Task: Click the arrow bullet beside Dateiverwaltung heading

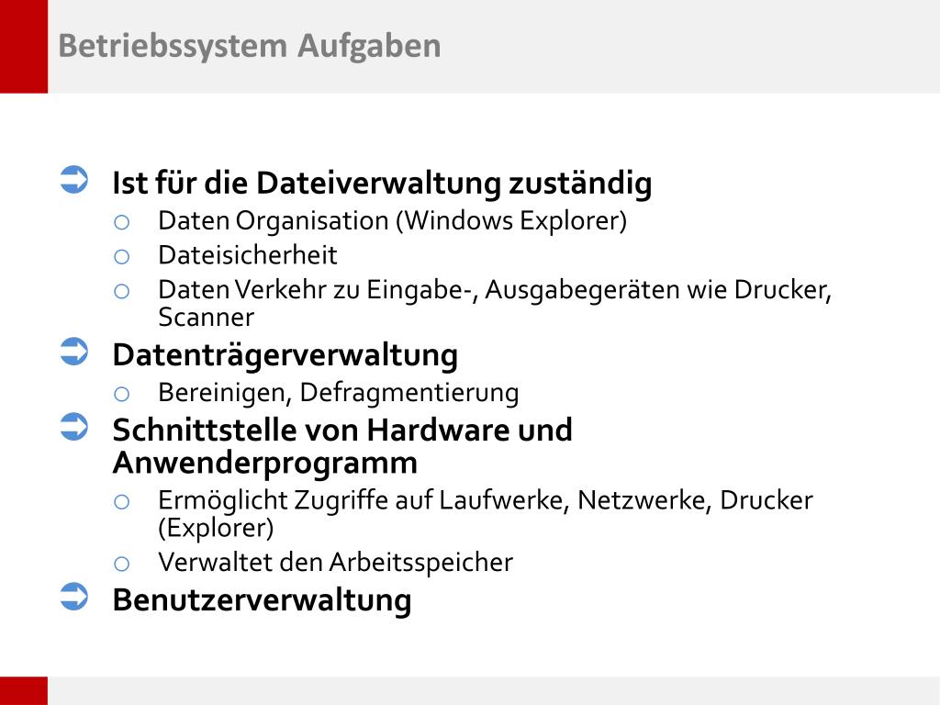Action: coord(74,180)
